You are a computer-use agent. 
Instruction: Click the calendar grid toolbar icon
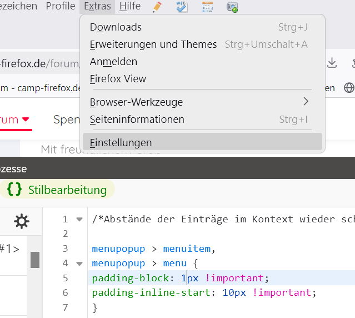[x=207, y=7]
